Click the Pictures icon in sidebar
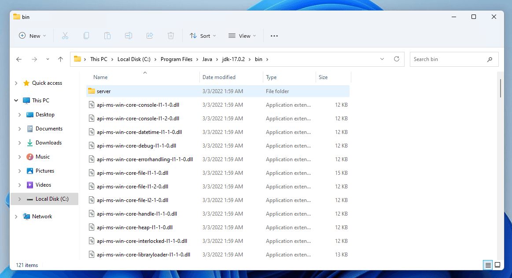Image resolution: width=512 pixels, height=278 pixels. click(29, 171)
